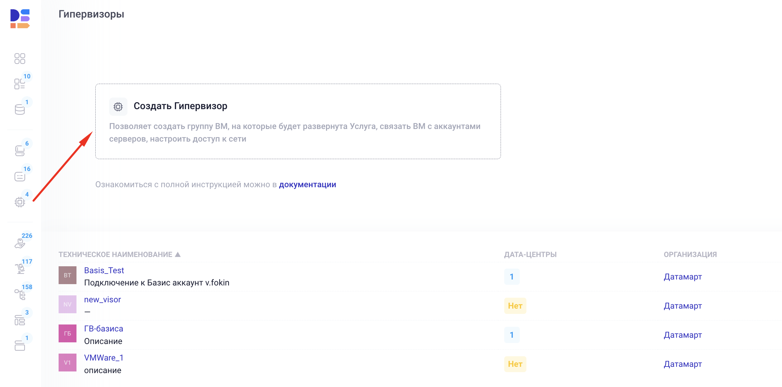
Task: Click the data-center count badge for Basis_Test
Action: click(512, 277)
